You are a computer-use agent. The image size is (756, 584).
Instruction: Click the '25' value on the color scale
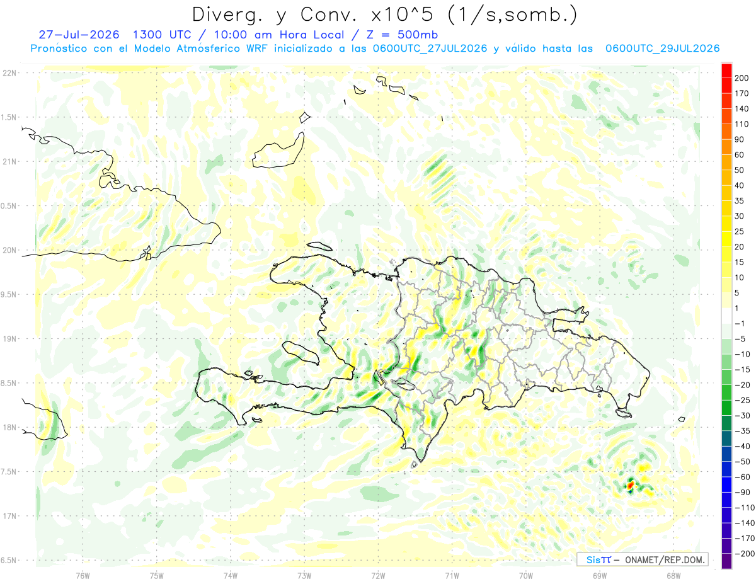click(x=739, y=231)
